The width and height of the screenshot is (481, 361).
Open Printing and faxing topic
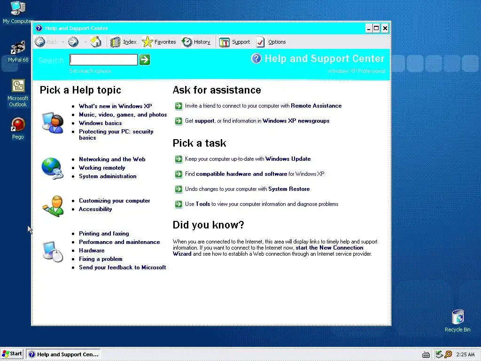(104, 233)
